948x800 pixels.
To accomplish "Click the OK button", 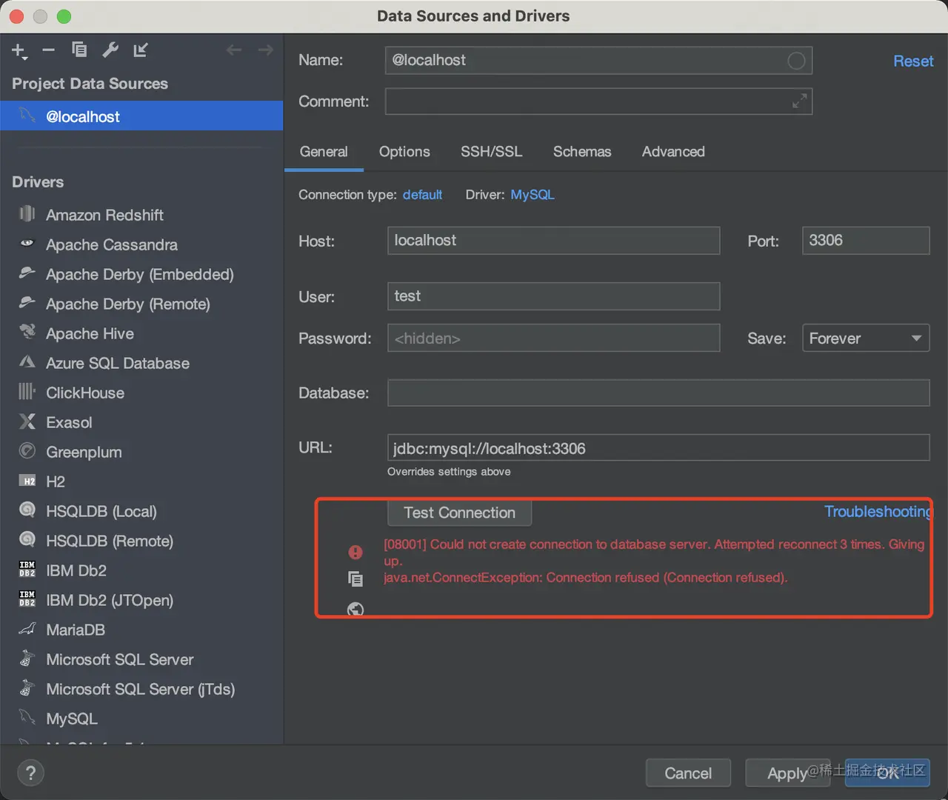I will tap(887, 773).
